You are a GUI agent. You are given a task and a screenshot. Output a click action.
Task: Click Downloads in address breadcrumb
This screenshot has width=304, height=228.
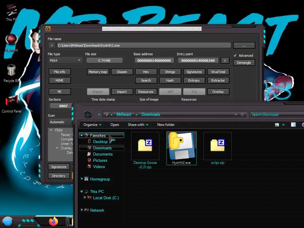151,114
